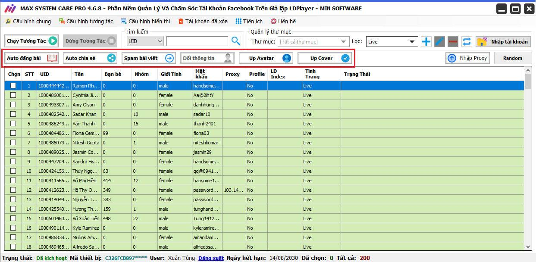Image resolution: width=536 pixels, height=262 pixels.
Task: Open Cấu hình hiển thị menu
Action: 146,21
